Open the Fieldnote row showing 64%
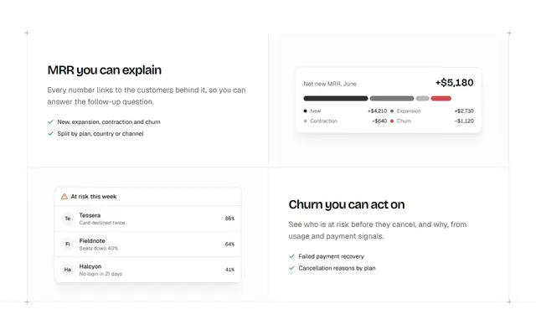Image resolution: width=536 pixels, height=335 pixels. [147, 244]
